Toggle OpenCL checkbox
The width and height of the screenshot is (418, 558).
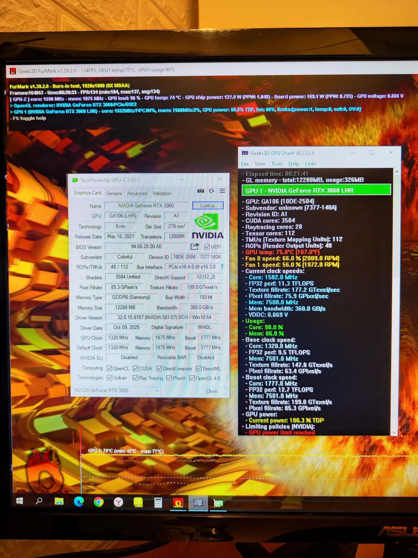(x=109, y=368)
